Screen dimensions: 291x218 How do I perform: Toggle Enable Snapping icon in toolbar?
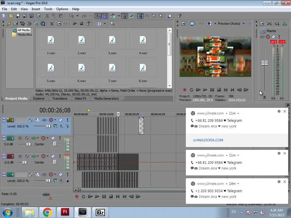coord(98,16)
